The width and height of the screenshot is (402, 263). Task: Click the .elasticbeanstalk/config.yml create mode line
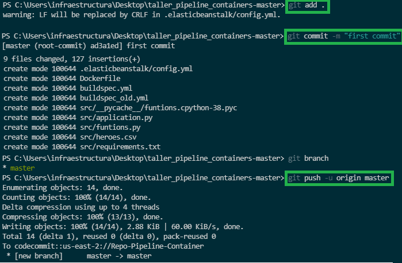click(x=98, y=69)
